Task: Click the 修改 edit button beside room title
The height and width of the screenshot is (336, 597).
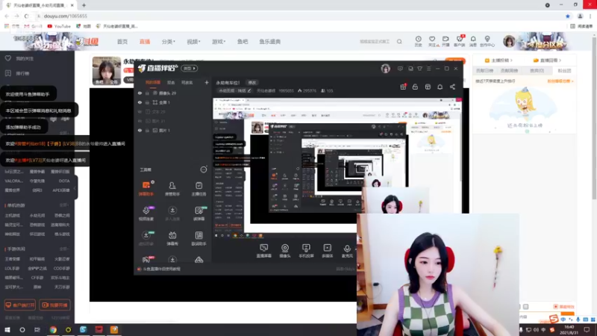Action: (252, 82)
